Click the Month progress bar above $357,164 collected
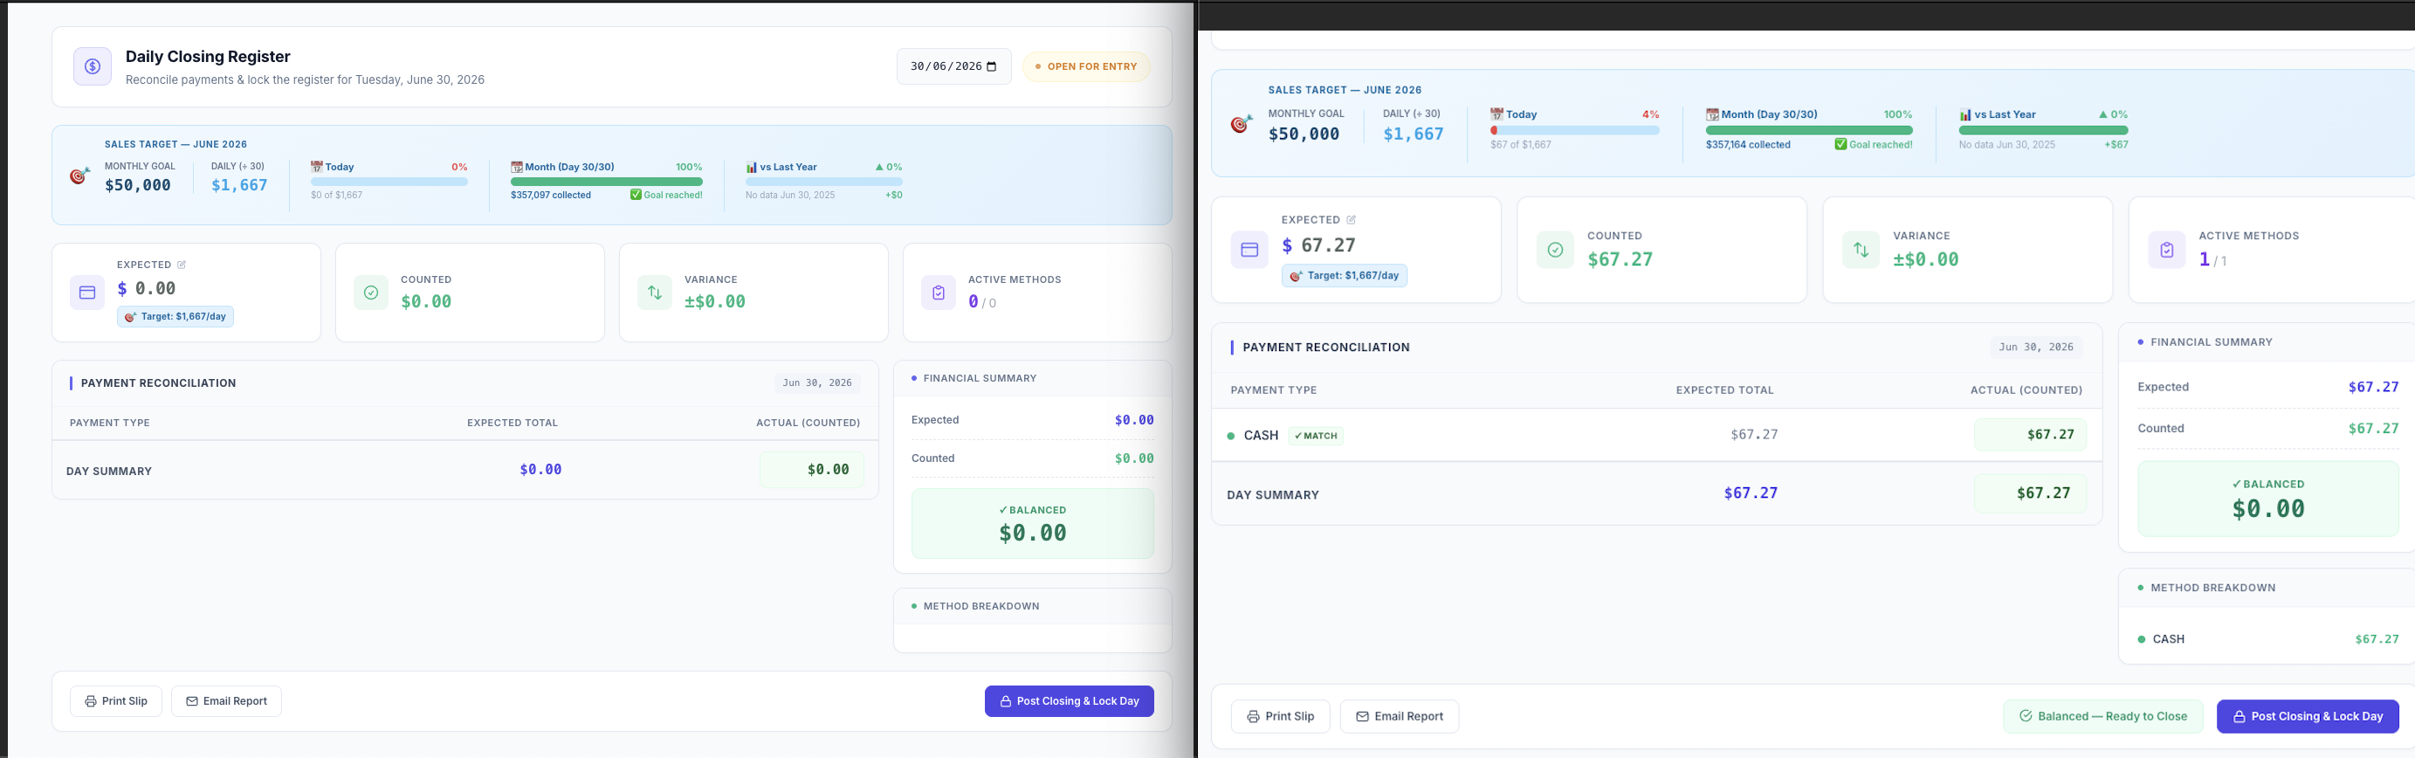 1809,130
